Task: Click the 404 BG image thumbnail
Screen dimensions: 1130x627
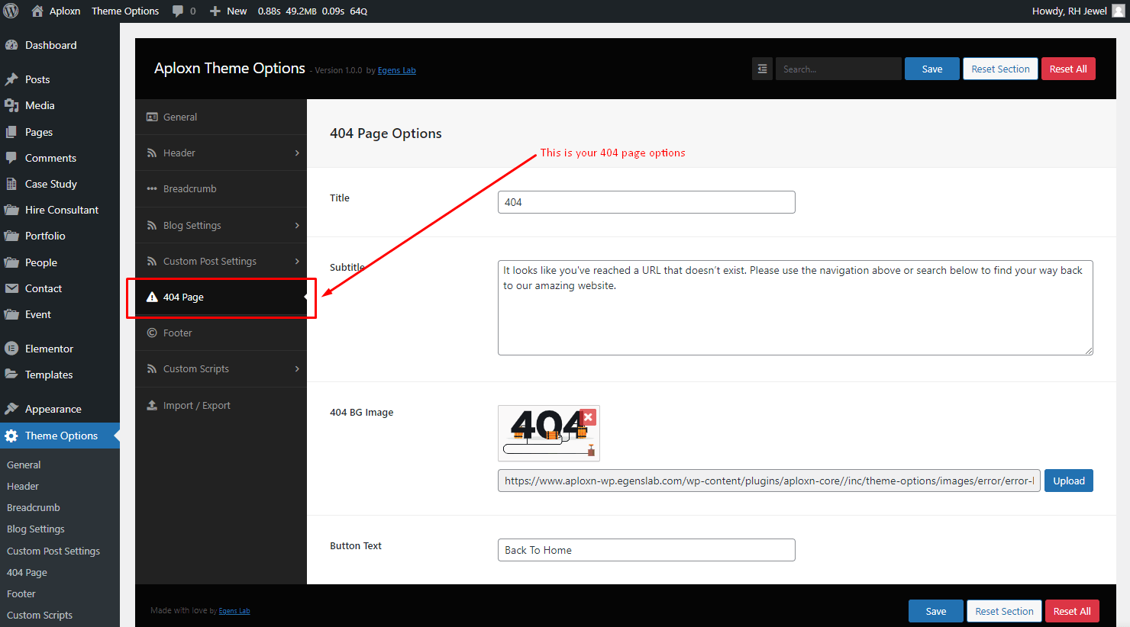Action: tap(549, 433)
